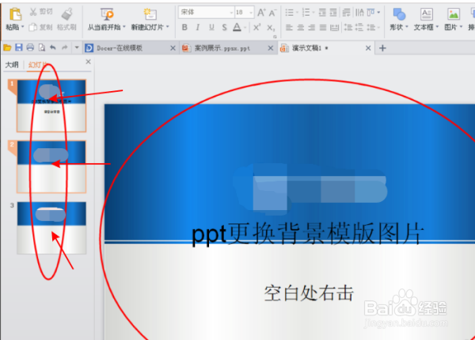This screenshot has height=340, width=475.
Task: Apply subscript formatting
Action: pos(271,28)
